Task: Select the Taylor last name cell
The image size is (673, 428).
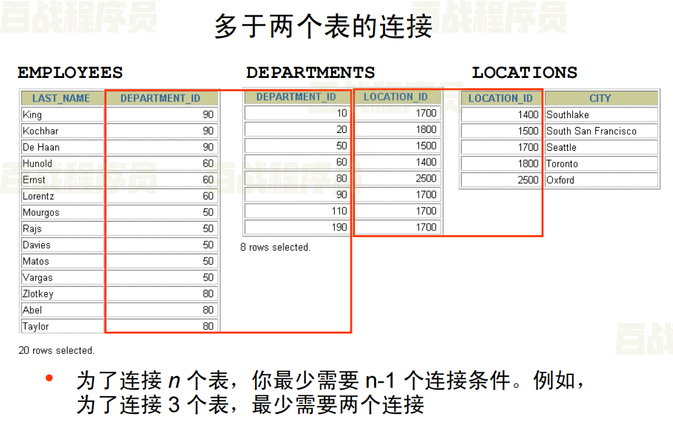Action: point(61,326)
